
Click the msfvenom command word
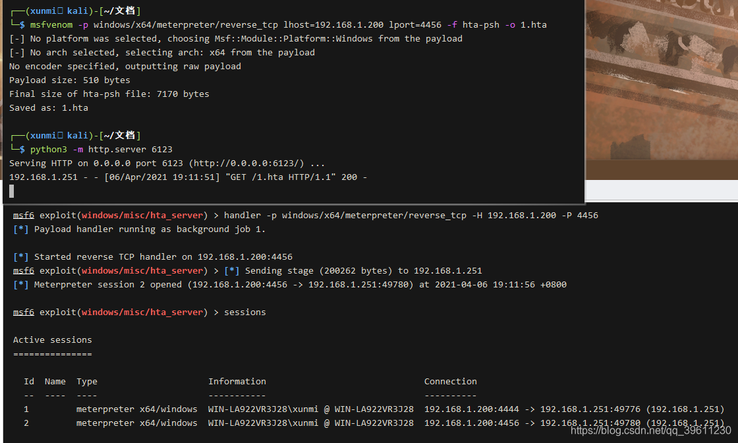51,25
